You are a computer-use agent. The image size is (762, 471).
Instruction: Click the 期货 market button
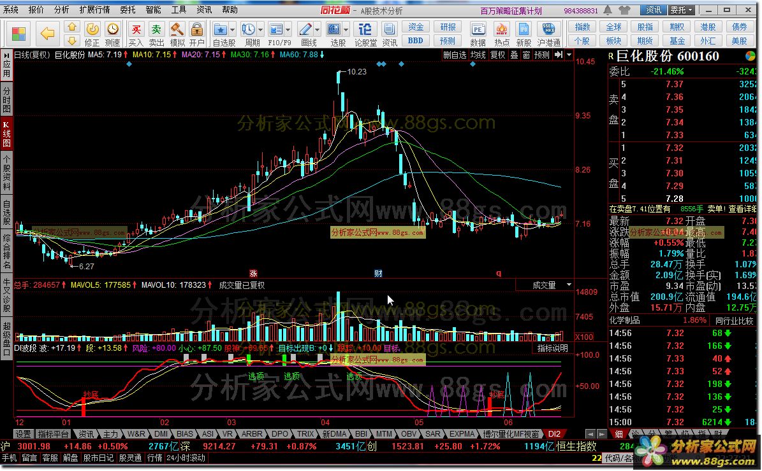645,41
